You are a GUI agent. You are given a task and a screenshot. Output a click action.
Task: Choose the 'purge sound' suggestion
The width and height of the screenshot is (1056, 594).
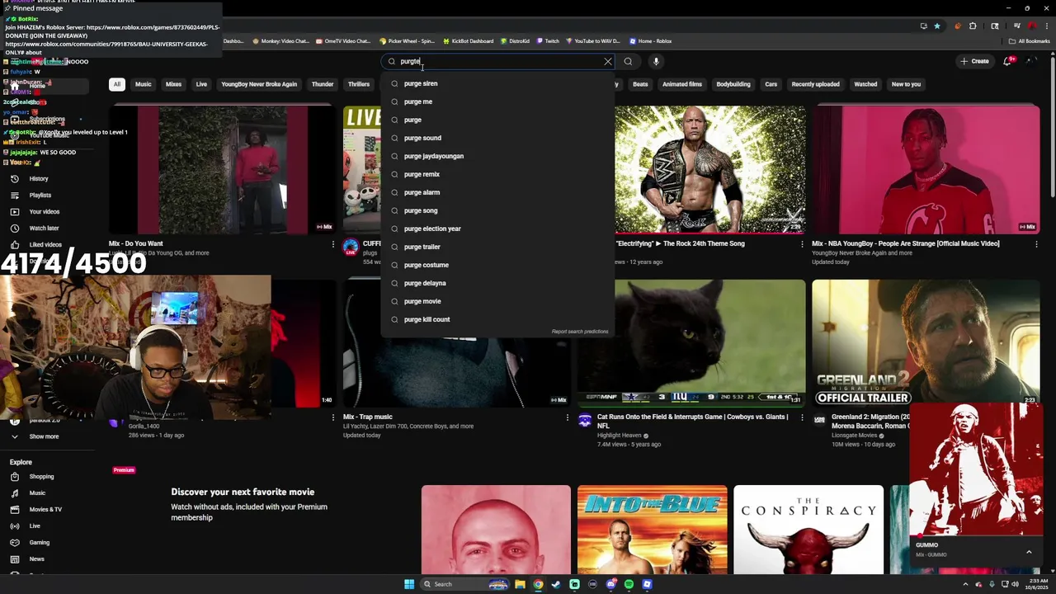(x=497, y=138)
